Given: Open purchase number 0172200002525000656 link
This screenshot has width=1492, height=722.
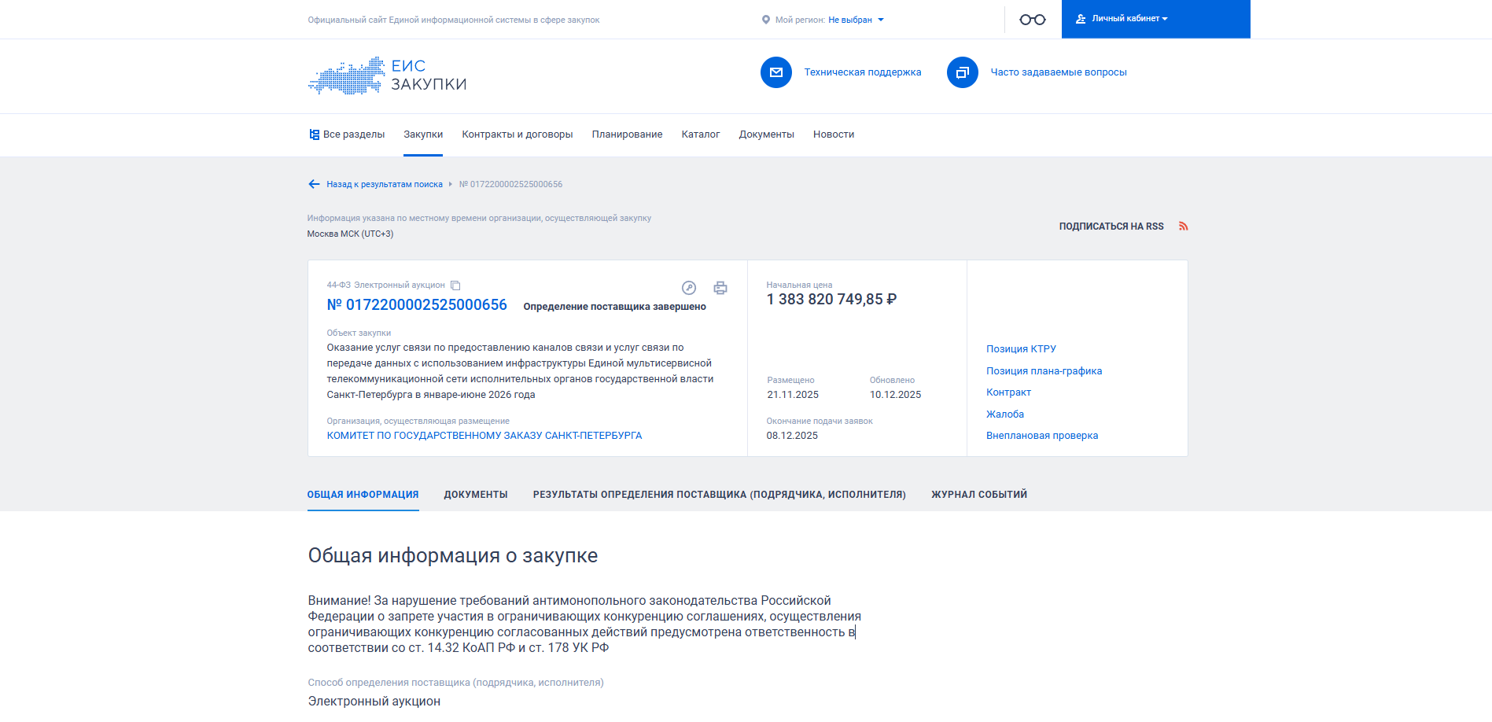Looking at the screenshot, I should click(x=417, y=305).
